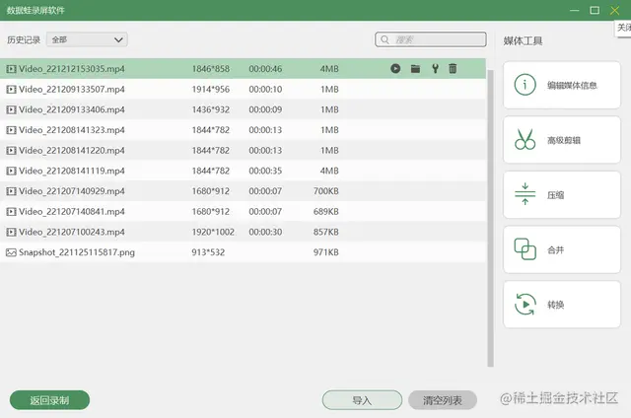Click the film icon beside Video_221207100243.mp4
Viewport: 631px width, 418px height.
click(11, 232)
